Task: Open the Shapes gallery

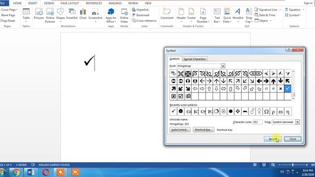Action: click(x=61, y=15)
